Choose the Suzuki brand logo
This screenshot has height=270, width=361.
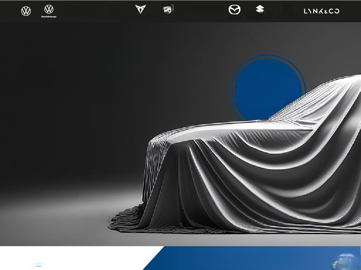click(260, 9)
